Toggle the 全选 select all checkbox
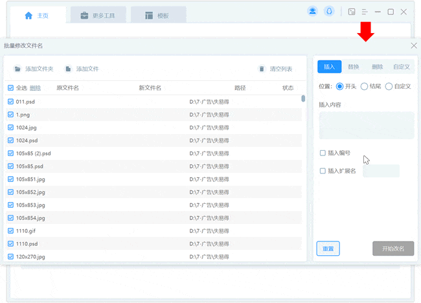The width and height of the screenshot is (421, 303). click(10, 88)
